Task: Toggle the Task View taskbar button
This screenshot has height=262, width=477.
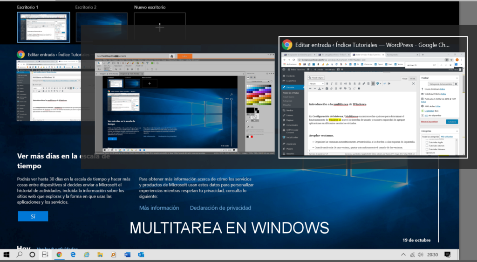Action: [45, 255]
